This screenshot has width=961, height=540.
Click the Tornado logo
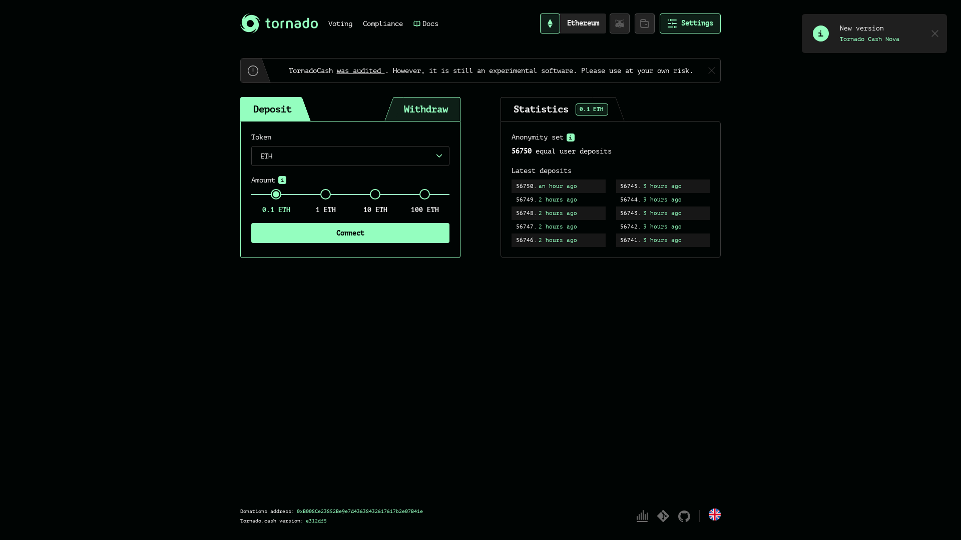[279, 23]
